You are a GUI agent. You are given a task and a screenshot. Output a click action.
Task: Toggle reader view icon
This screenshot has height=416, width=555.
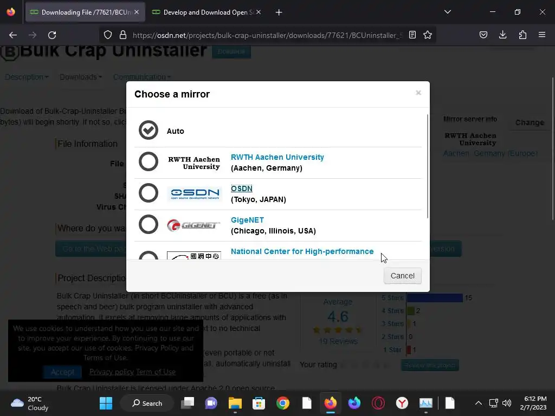tap(412, 35)
